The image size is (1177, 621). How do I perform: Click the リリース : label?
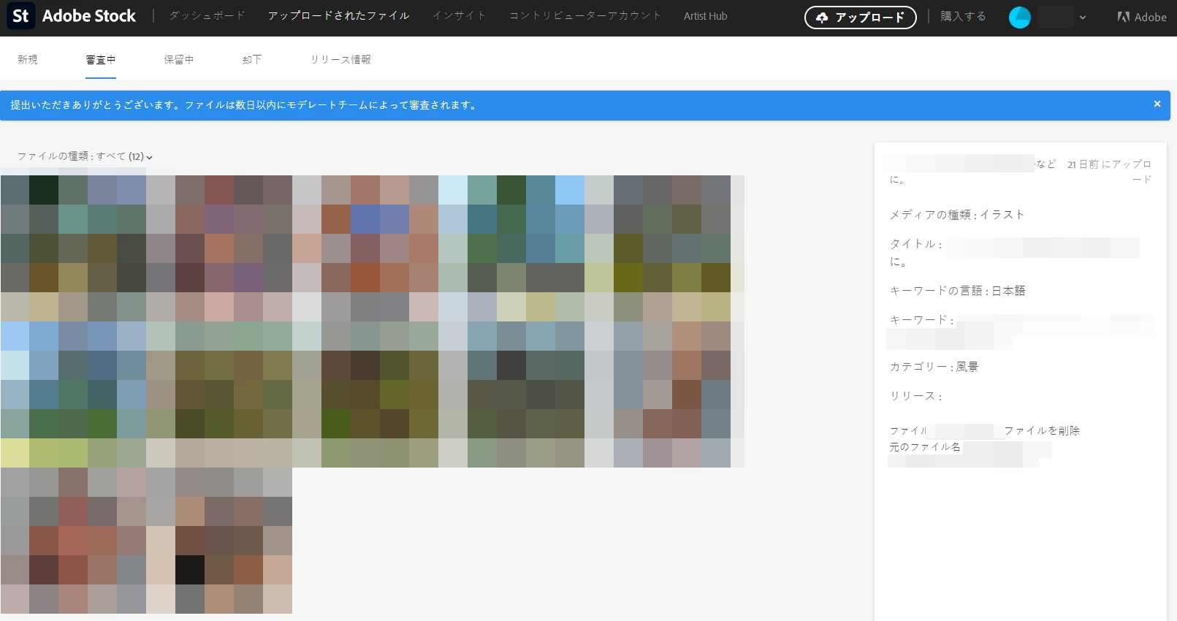915,396
